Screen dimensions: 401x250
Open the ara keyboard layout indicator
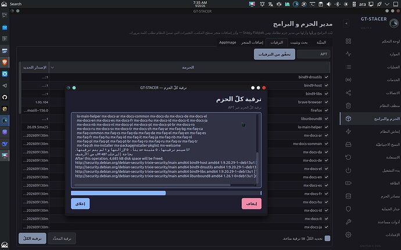362,4
